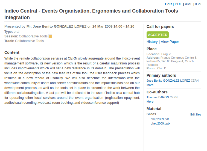207x151 pixels.
Task: Open the paper History link
Action: 152,42
